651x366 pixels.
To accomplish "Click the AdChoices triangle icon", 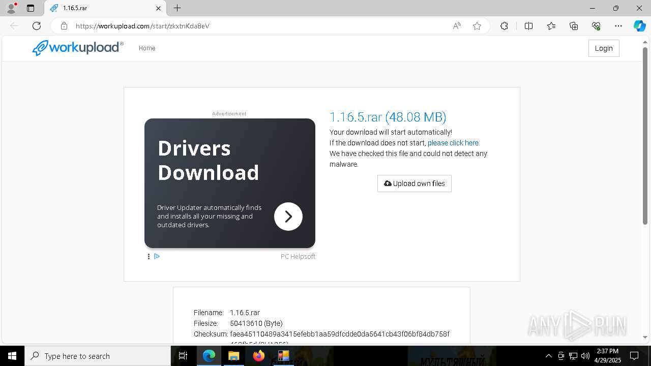I will tap(157, 256).
